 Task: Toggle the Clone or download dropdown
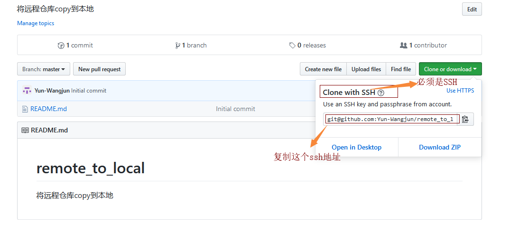pyautogui.click(x=450, y=69)
